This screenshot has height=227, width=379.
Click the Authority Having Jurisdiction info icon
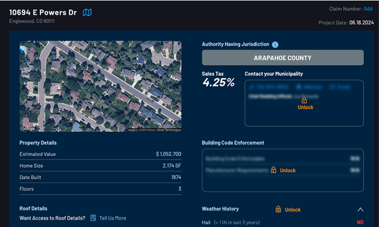(275, 45)
